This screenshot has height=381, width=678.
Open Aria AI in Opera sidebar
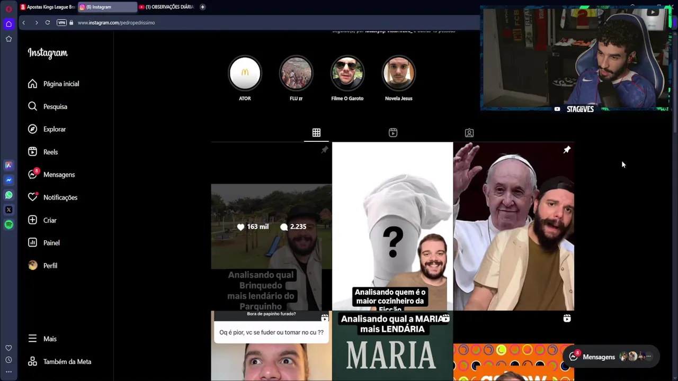(x=8, y=165)
